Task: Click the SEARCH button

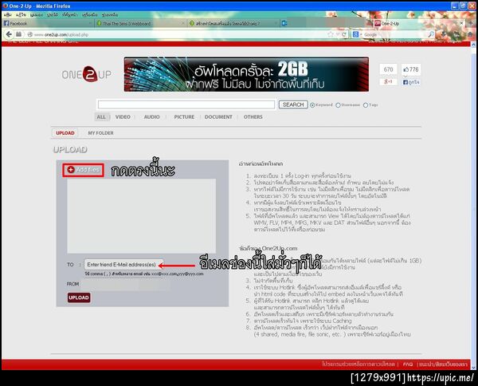Action: click(x=293, y=104)
